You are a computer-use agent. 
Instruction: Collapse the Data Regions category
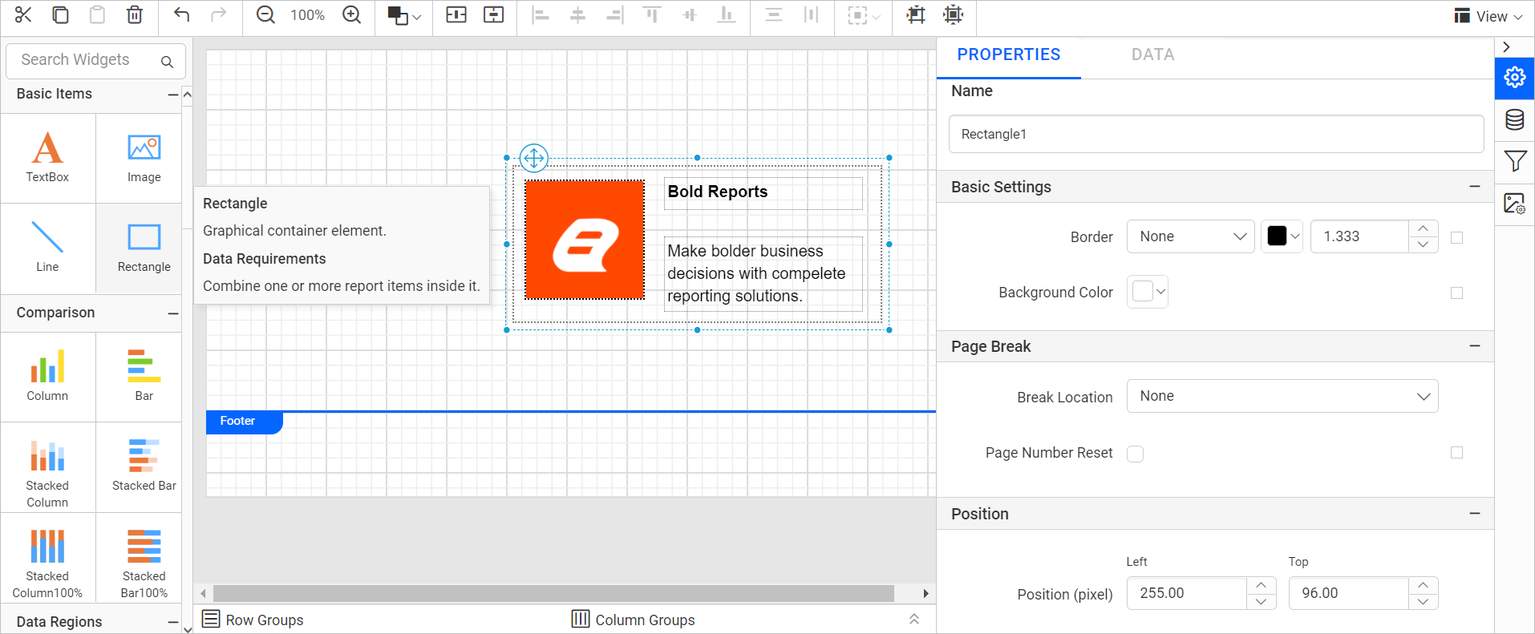tap(172, 622)
